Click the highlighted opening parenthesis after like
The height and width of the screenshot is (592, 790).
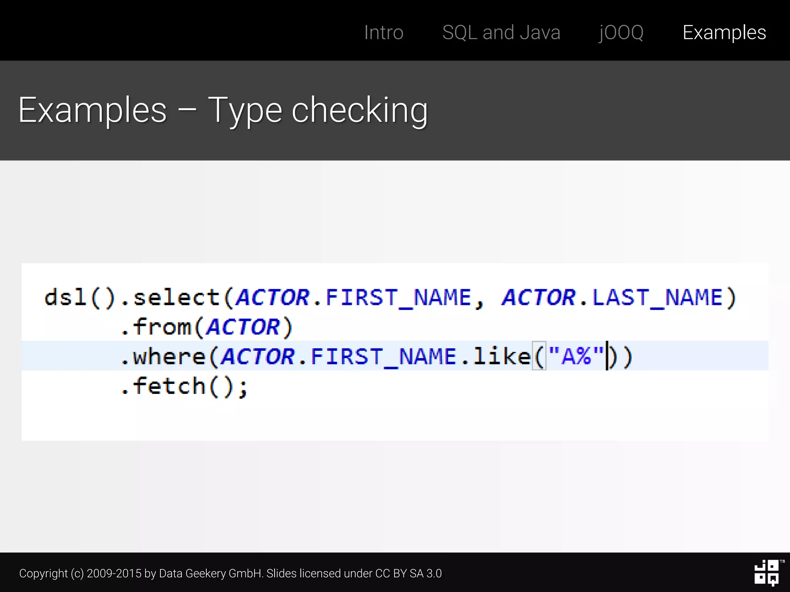[539, 356]
